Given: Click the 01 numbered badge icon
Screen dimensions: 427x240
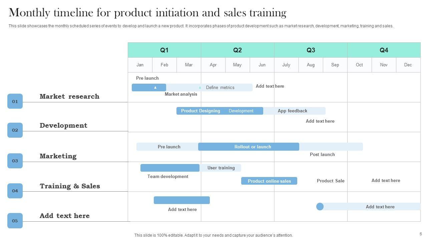Looking at the screenshot, I should pos(15,101).
